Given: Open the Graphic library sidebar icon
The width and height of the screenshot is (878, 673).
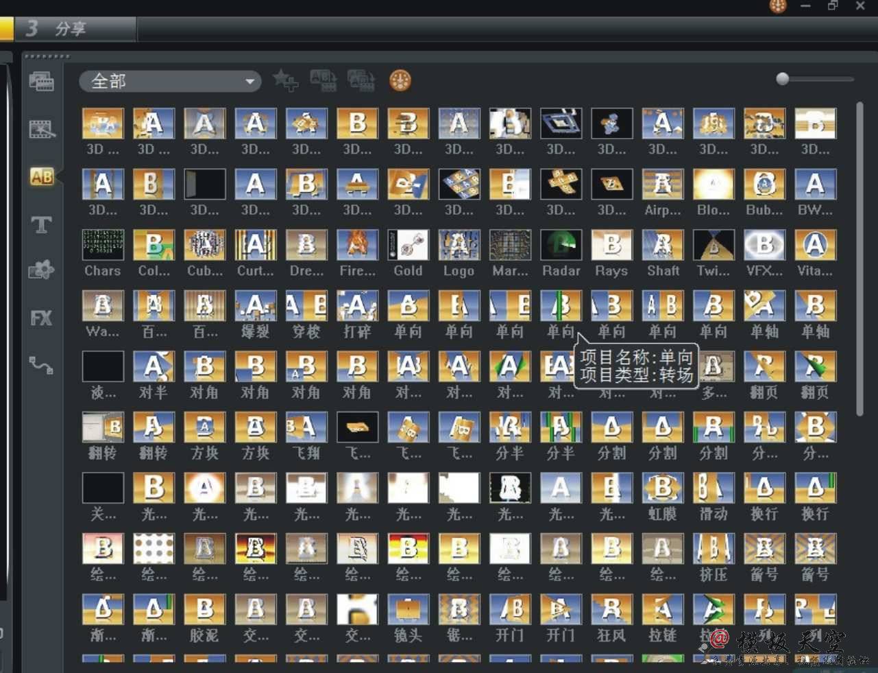Looking at the screenshot, I should (41, 271).
